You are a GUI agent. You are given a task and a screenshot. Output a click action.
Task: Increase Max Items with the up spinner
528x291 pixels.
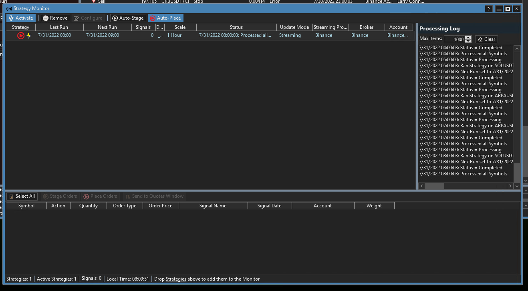468,38
